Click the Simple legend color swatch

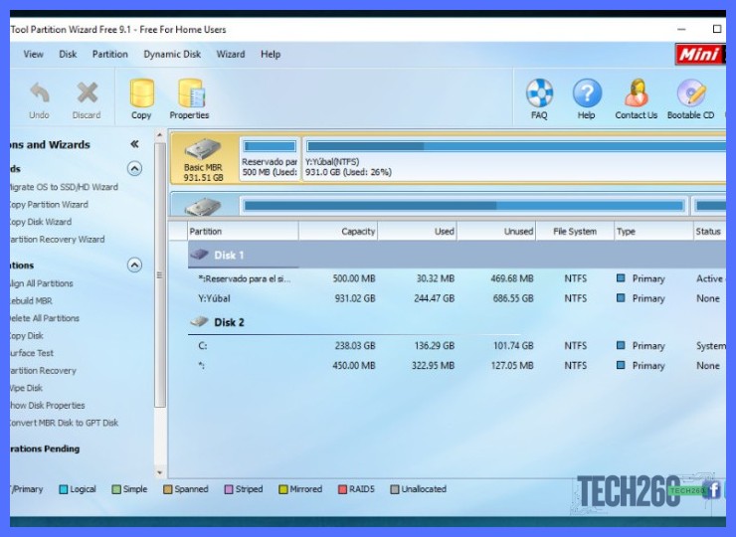pyautogui.click(x=116, y=489)
